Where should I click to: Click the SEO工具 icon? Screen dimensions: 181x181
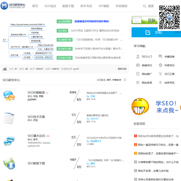tap(160, 74)
